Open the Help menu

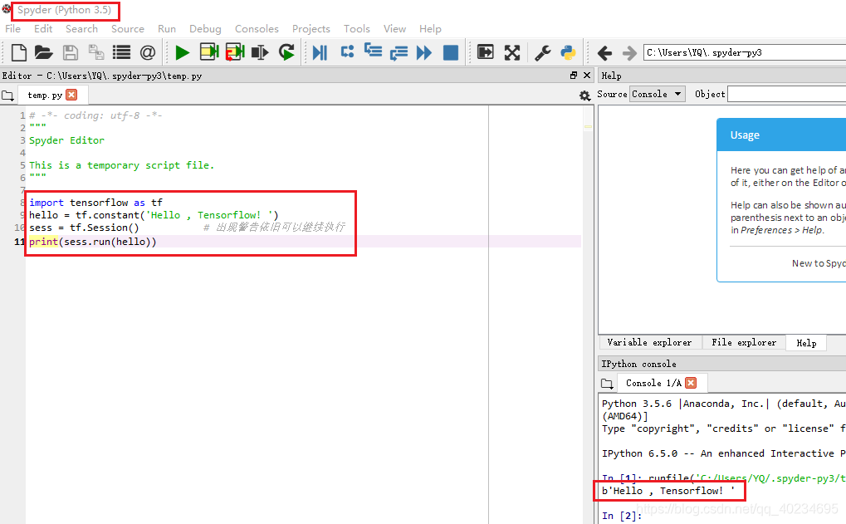click(x=430, y=28)
